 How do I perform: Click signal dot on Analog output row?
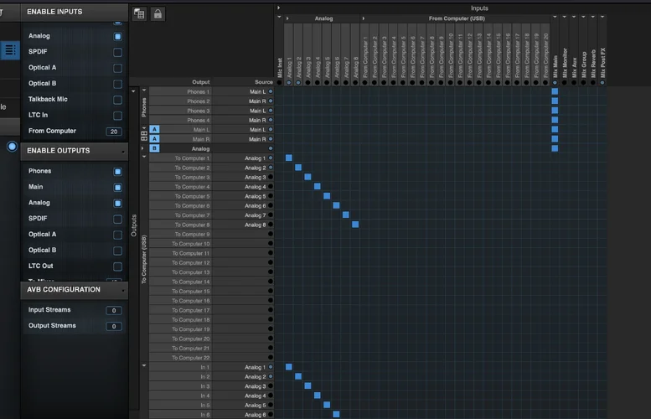(x=271, y=148)
